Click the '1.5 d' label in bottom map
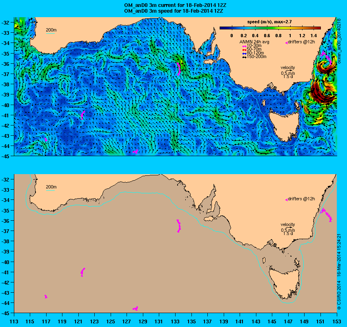 [288, 233]
